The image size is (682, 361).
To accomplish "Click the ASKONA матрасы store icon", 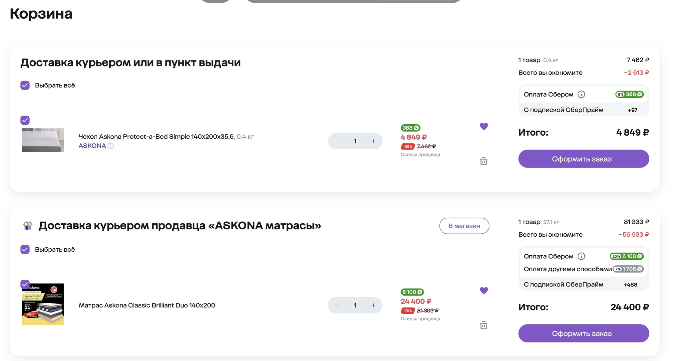I will click(28, 226).
